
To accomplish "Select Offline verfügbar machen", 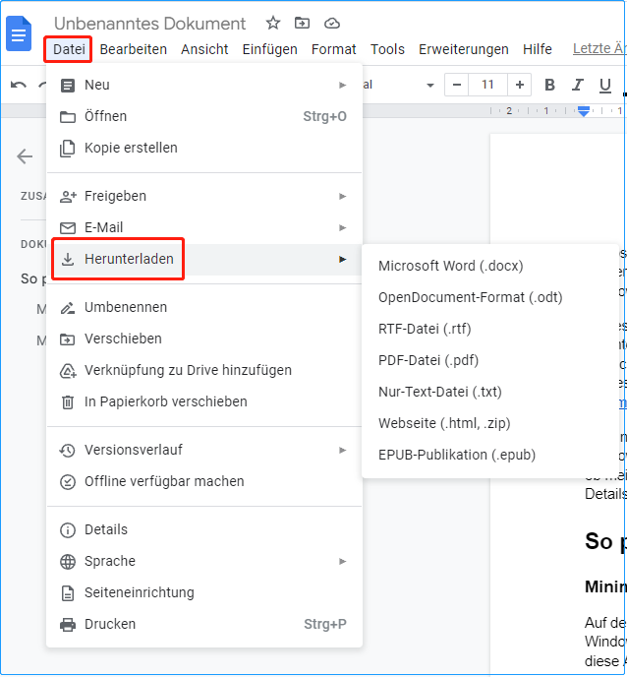I will [164, 481].
